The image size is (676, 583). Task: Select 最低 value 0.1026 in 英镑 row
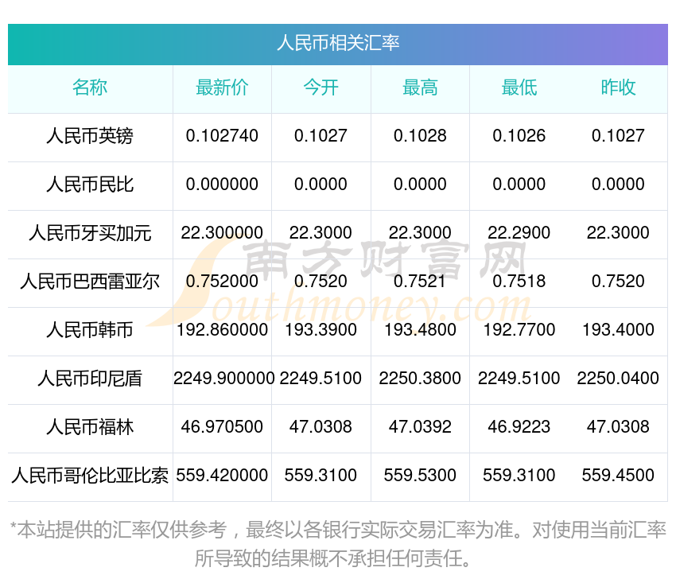pyautogui.click(x=519, y=136)
